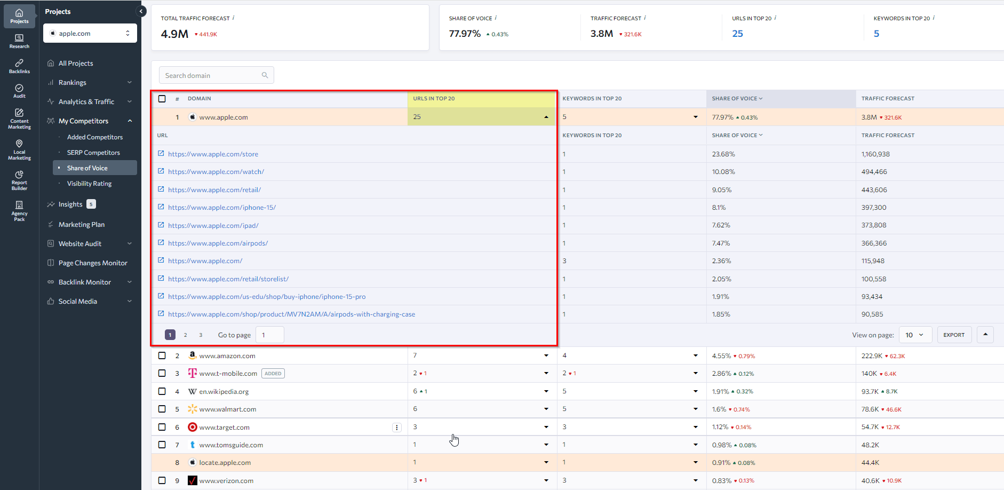Open the Report Builder

tap(19, 180)
